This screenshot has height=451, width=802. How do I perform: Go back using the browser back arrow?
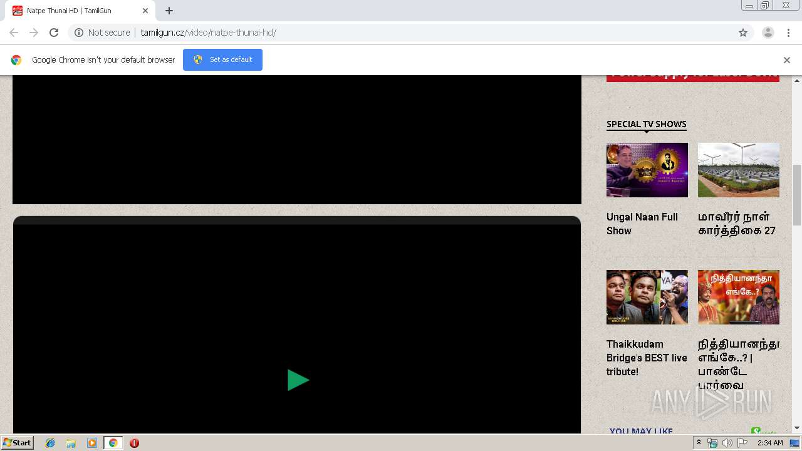(x=14, y=33)
